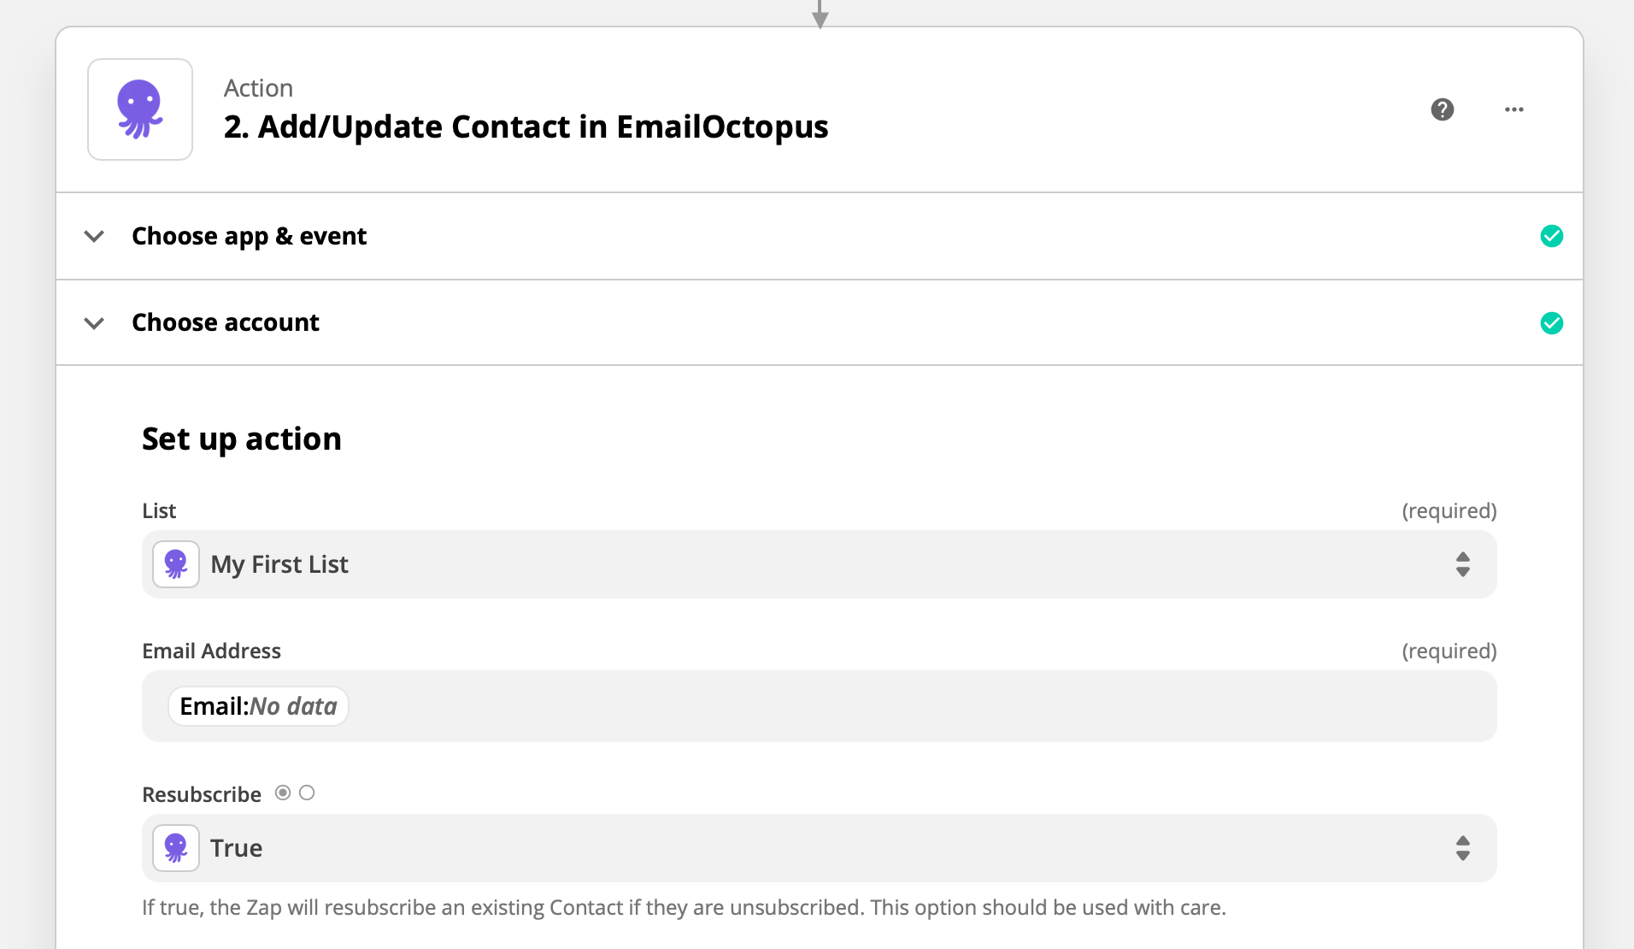The width and height of the screenshot is (1634, 949).
Task: Click the octopus icon beside the True value
Action: [175, 847]
